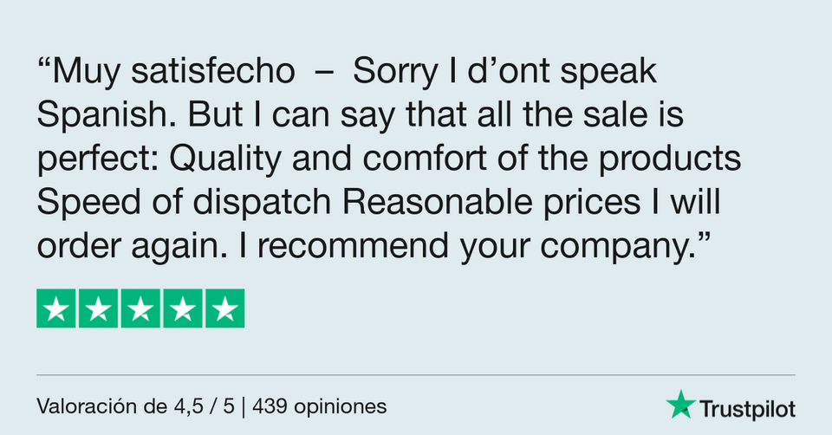Click the fourth green rating star
The width and height of the screenshot is (832, 435).
183,308
